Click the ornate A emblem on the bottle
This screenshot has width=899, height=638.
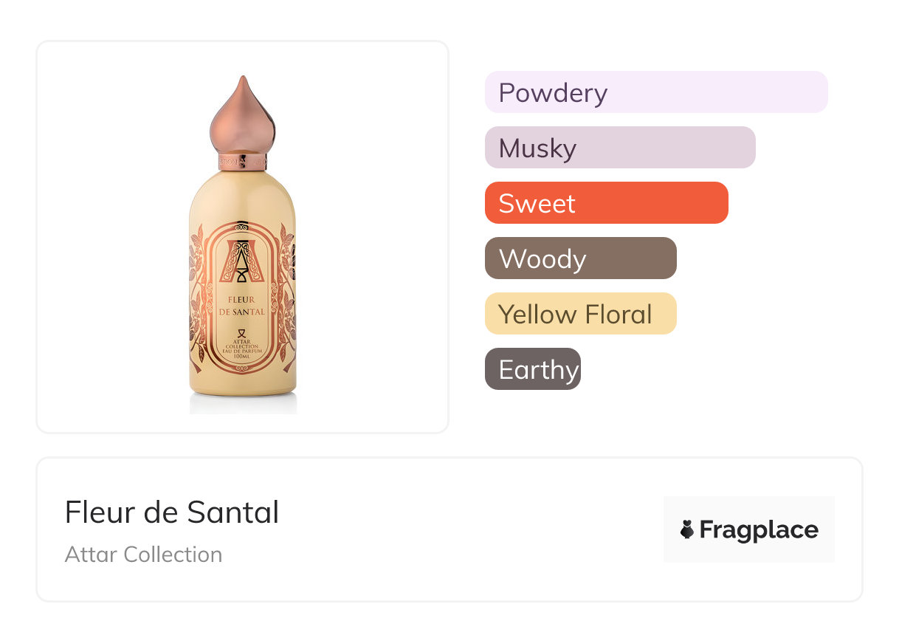coord(242,261)
